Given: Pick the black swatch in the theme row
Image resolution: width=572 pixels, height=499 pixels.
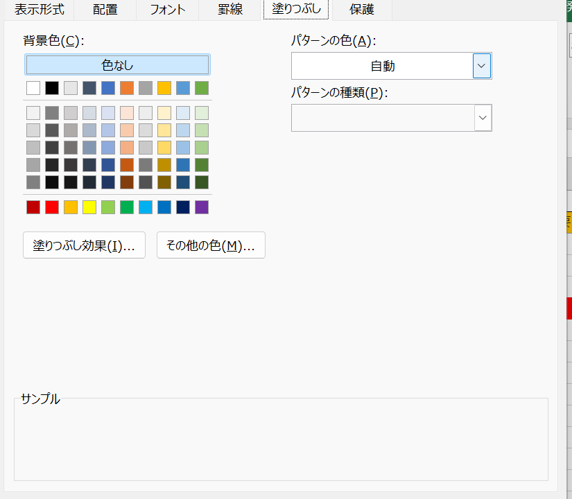Looking at the screenshot, I should tap(52, 88).
